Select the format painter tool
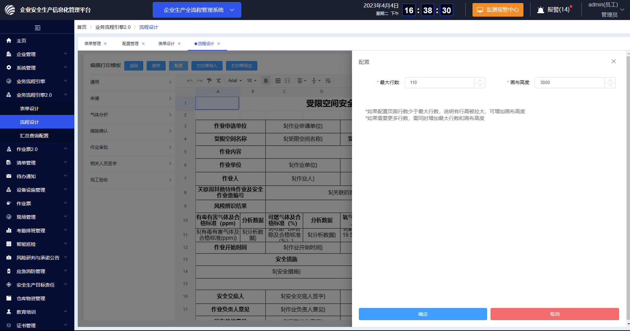Image resolution: width=630 pixels, height=331 pixels. click(x=209, y=81)
